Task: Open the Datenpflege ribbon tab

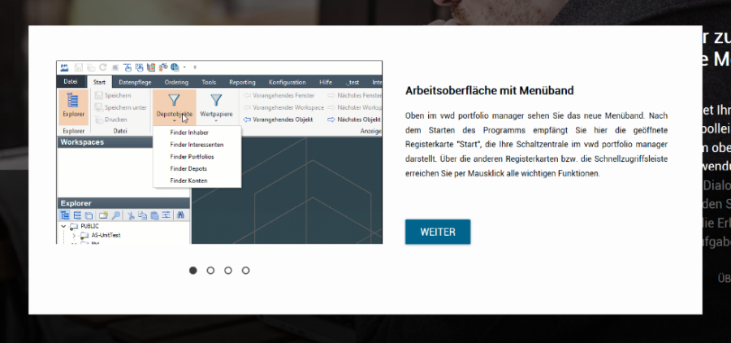Action: pos(135,82)
